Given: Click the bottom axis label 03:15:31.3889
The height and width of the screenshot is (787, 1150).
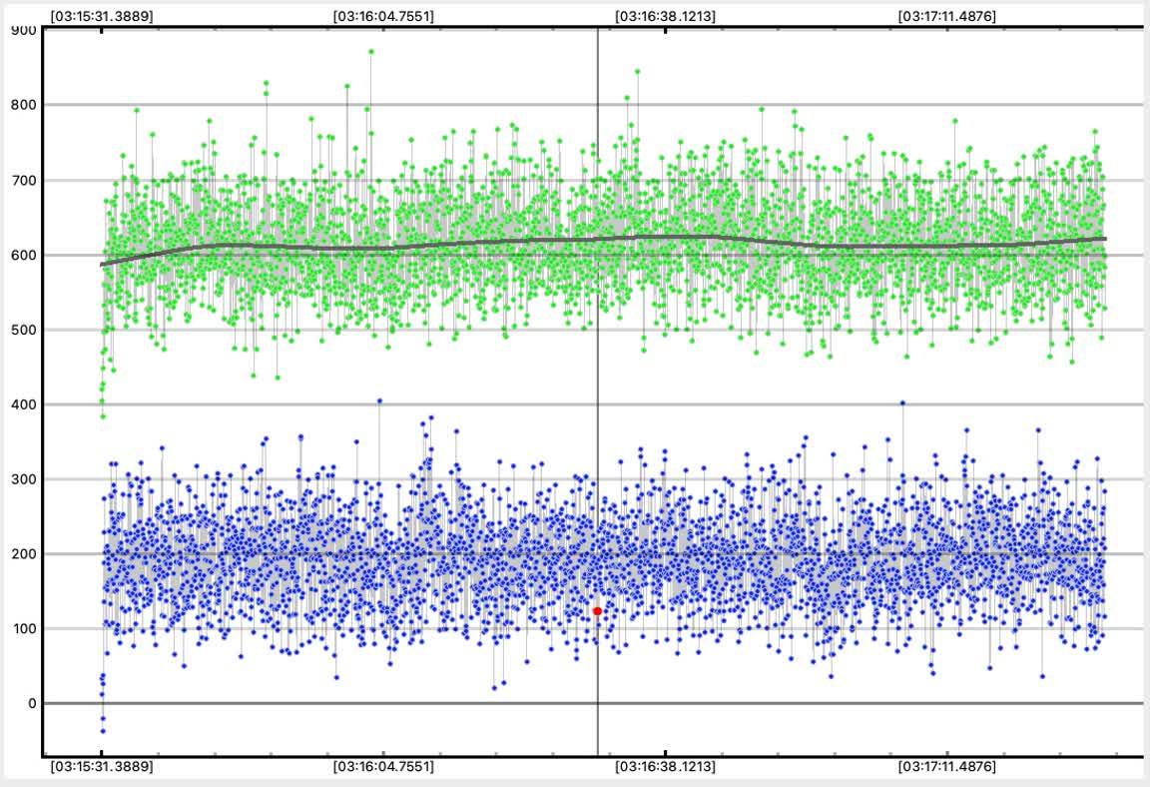Looking at the screenshot, I should pos(102,767).
